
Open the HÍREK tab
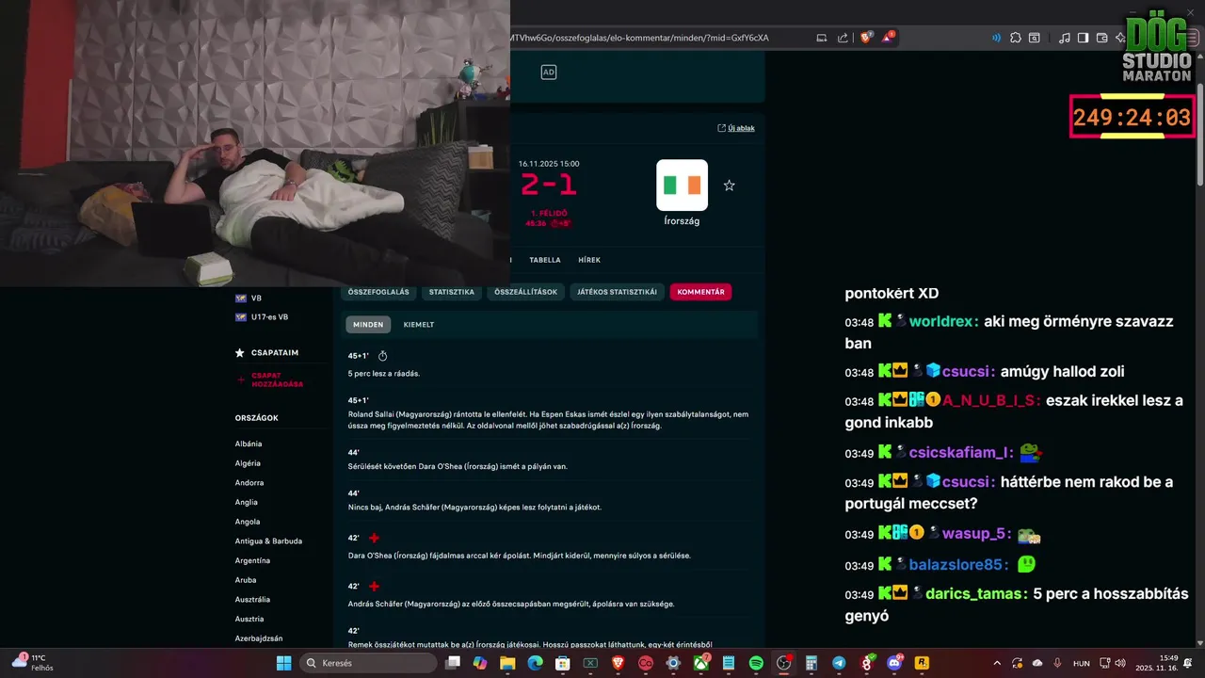click(x=589, y=260)
